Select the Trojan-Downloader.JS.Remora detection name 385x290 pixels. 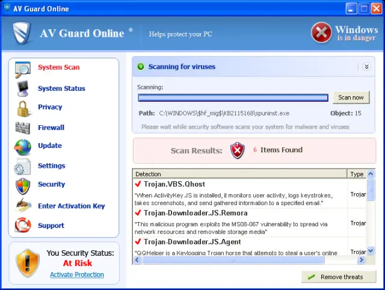(x=196, y=213)
